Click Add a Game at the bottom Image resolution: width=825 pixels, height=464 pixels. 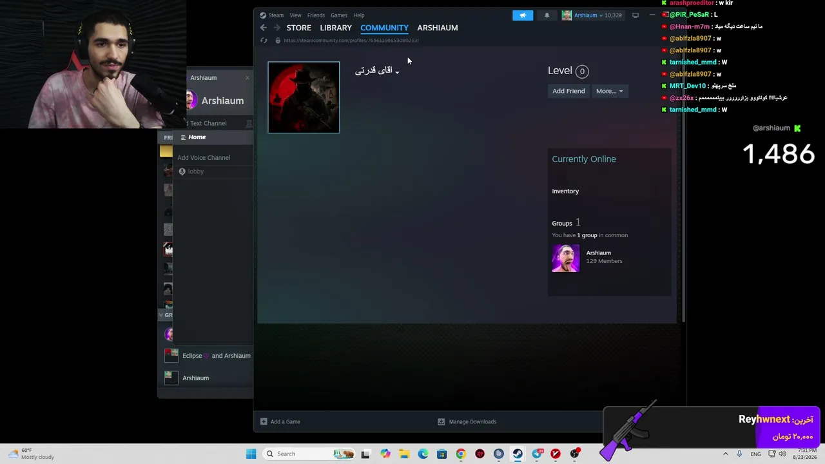pos(286,421)
